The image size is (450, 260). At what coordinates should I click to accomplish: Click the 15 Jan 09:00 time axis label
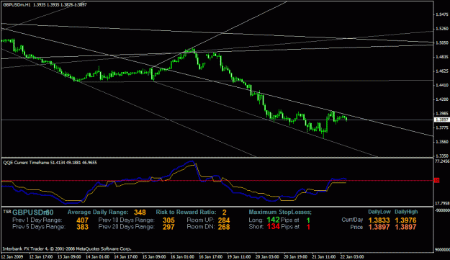tap(154, 256)
